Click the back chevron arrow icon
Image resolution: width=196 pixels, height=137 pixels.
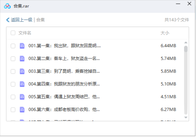(x=8, y=20)
